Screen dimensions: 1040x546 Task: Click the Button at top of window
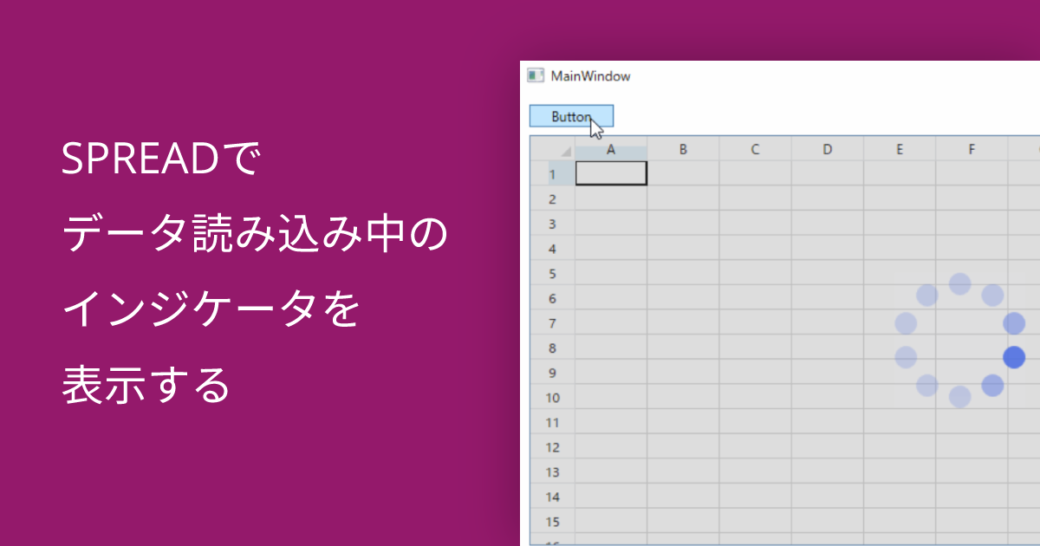click(571, 116)
